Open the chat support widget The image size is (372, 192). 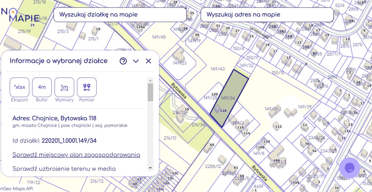click(349, 168)
